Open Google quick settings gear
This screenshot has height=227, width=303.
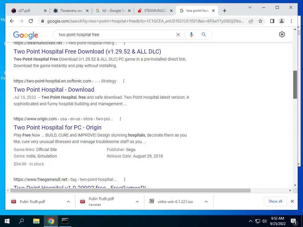(x=282, y=34)
